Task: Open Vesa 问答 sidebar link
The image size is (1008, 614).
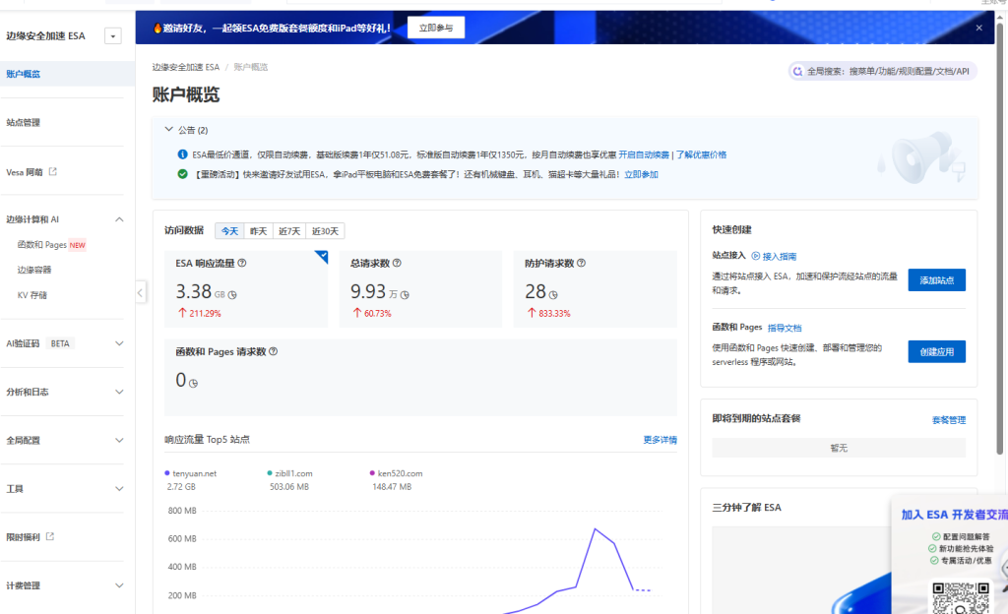Action: pyautogui.click(x=25, y=172)
